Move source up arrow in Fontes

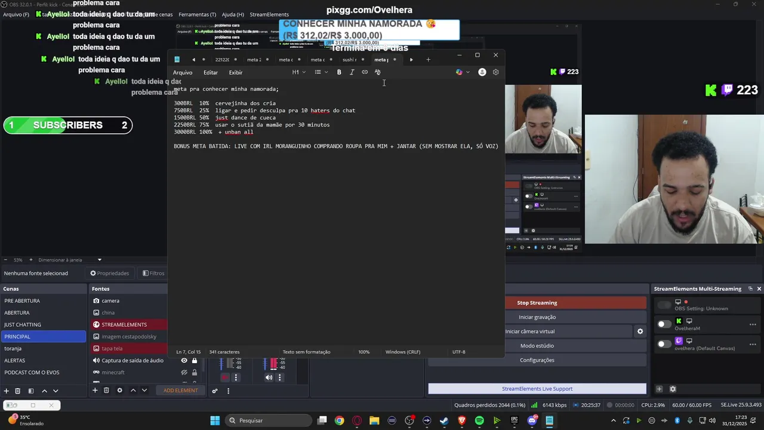point(133,391)
